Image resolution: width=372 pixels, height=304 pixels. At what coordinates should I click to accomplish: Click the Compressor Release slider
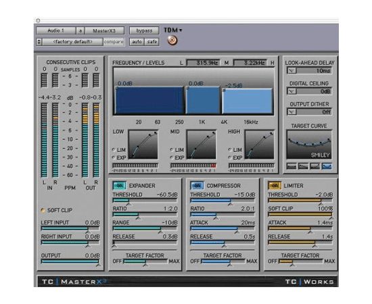point(223,243)
